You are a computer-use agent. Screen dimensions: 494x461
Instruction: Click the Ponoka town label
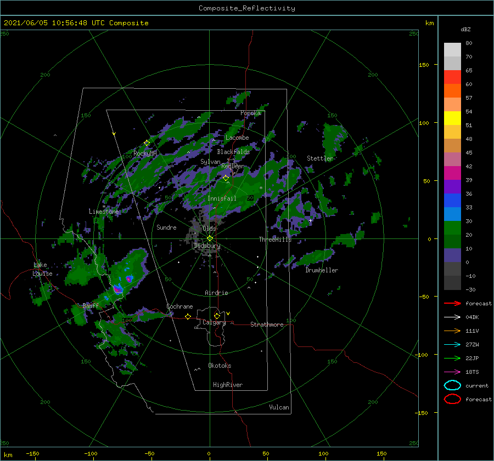[250, 113]
